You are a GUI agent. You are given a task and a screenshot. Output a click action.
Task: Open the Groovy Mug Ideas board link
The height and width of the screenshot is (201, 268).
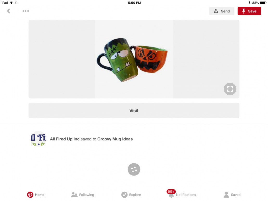[x=115, y=139]
